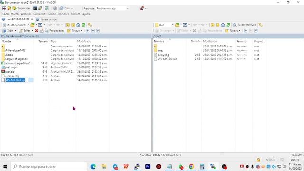This screenshot has height=171, width=304.
Task: Click the remote select all icon
Action: pyautogui.click(x=256, y=30)
